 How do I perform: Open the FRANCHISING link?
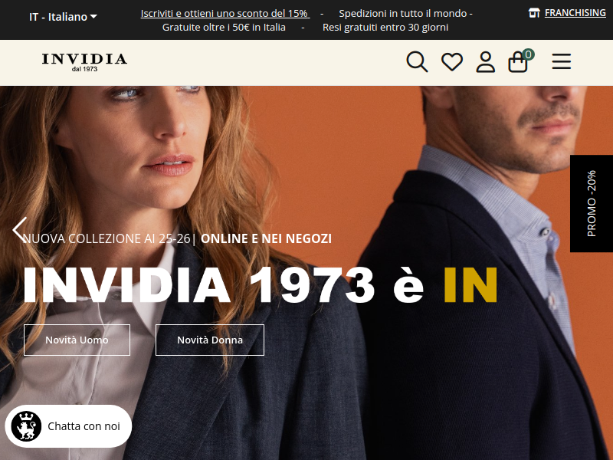(x=575, y=13)
